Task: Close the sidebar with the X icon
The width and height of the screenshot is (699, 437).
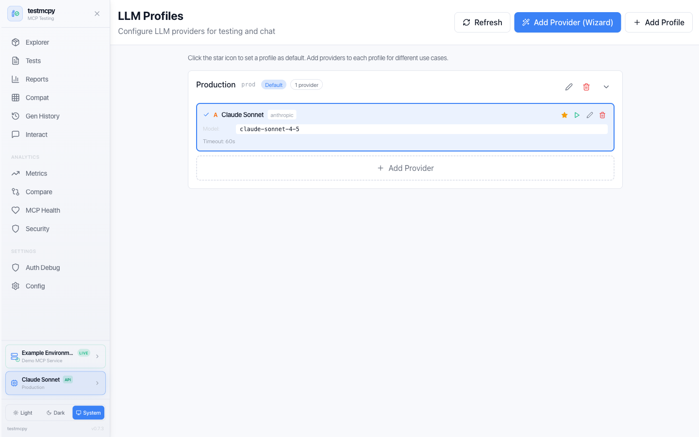Action: pos(97,14)
